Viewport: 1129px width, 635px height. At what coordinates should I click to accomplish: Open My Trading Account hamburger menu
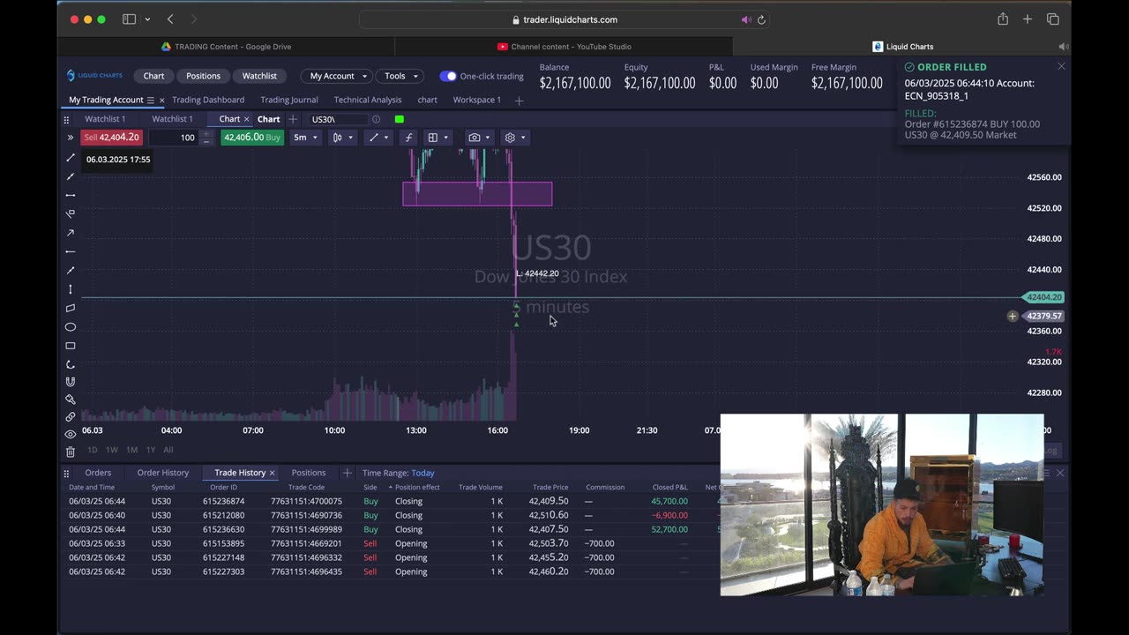click(x=151, y=101)
